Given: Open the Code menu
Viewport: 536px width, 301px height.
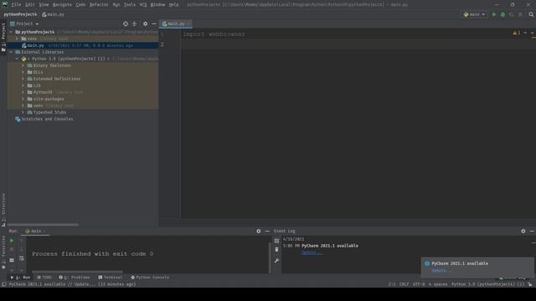Looking at the screenshot, I should click(80, 5).
